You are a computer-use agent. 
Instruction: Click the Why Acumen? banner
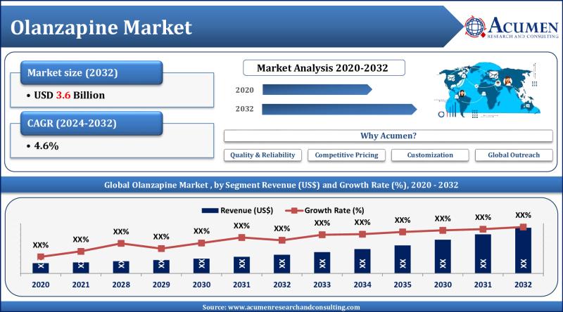pos(388,136)
